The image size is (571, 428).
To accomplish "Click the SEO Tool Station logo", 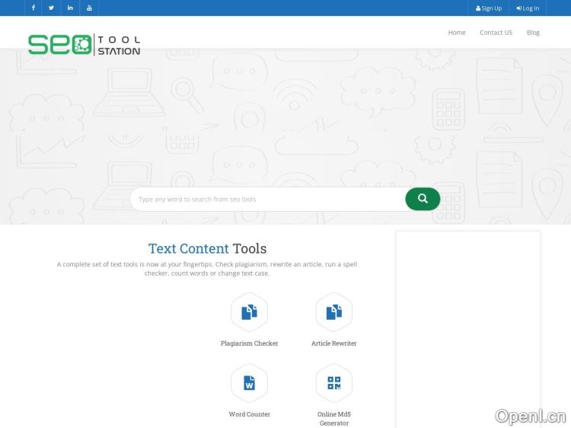I will point(84,44).
